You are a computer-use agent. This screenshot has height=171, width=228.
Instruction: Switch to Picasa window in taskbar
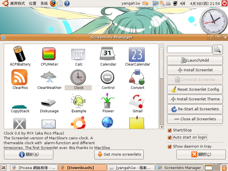click(x=34, y=168)
